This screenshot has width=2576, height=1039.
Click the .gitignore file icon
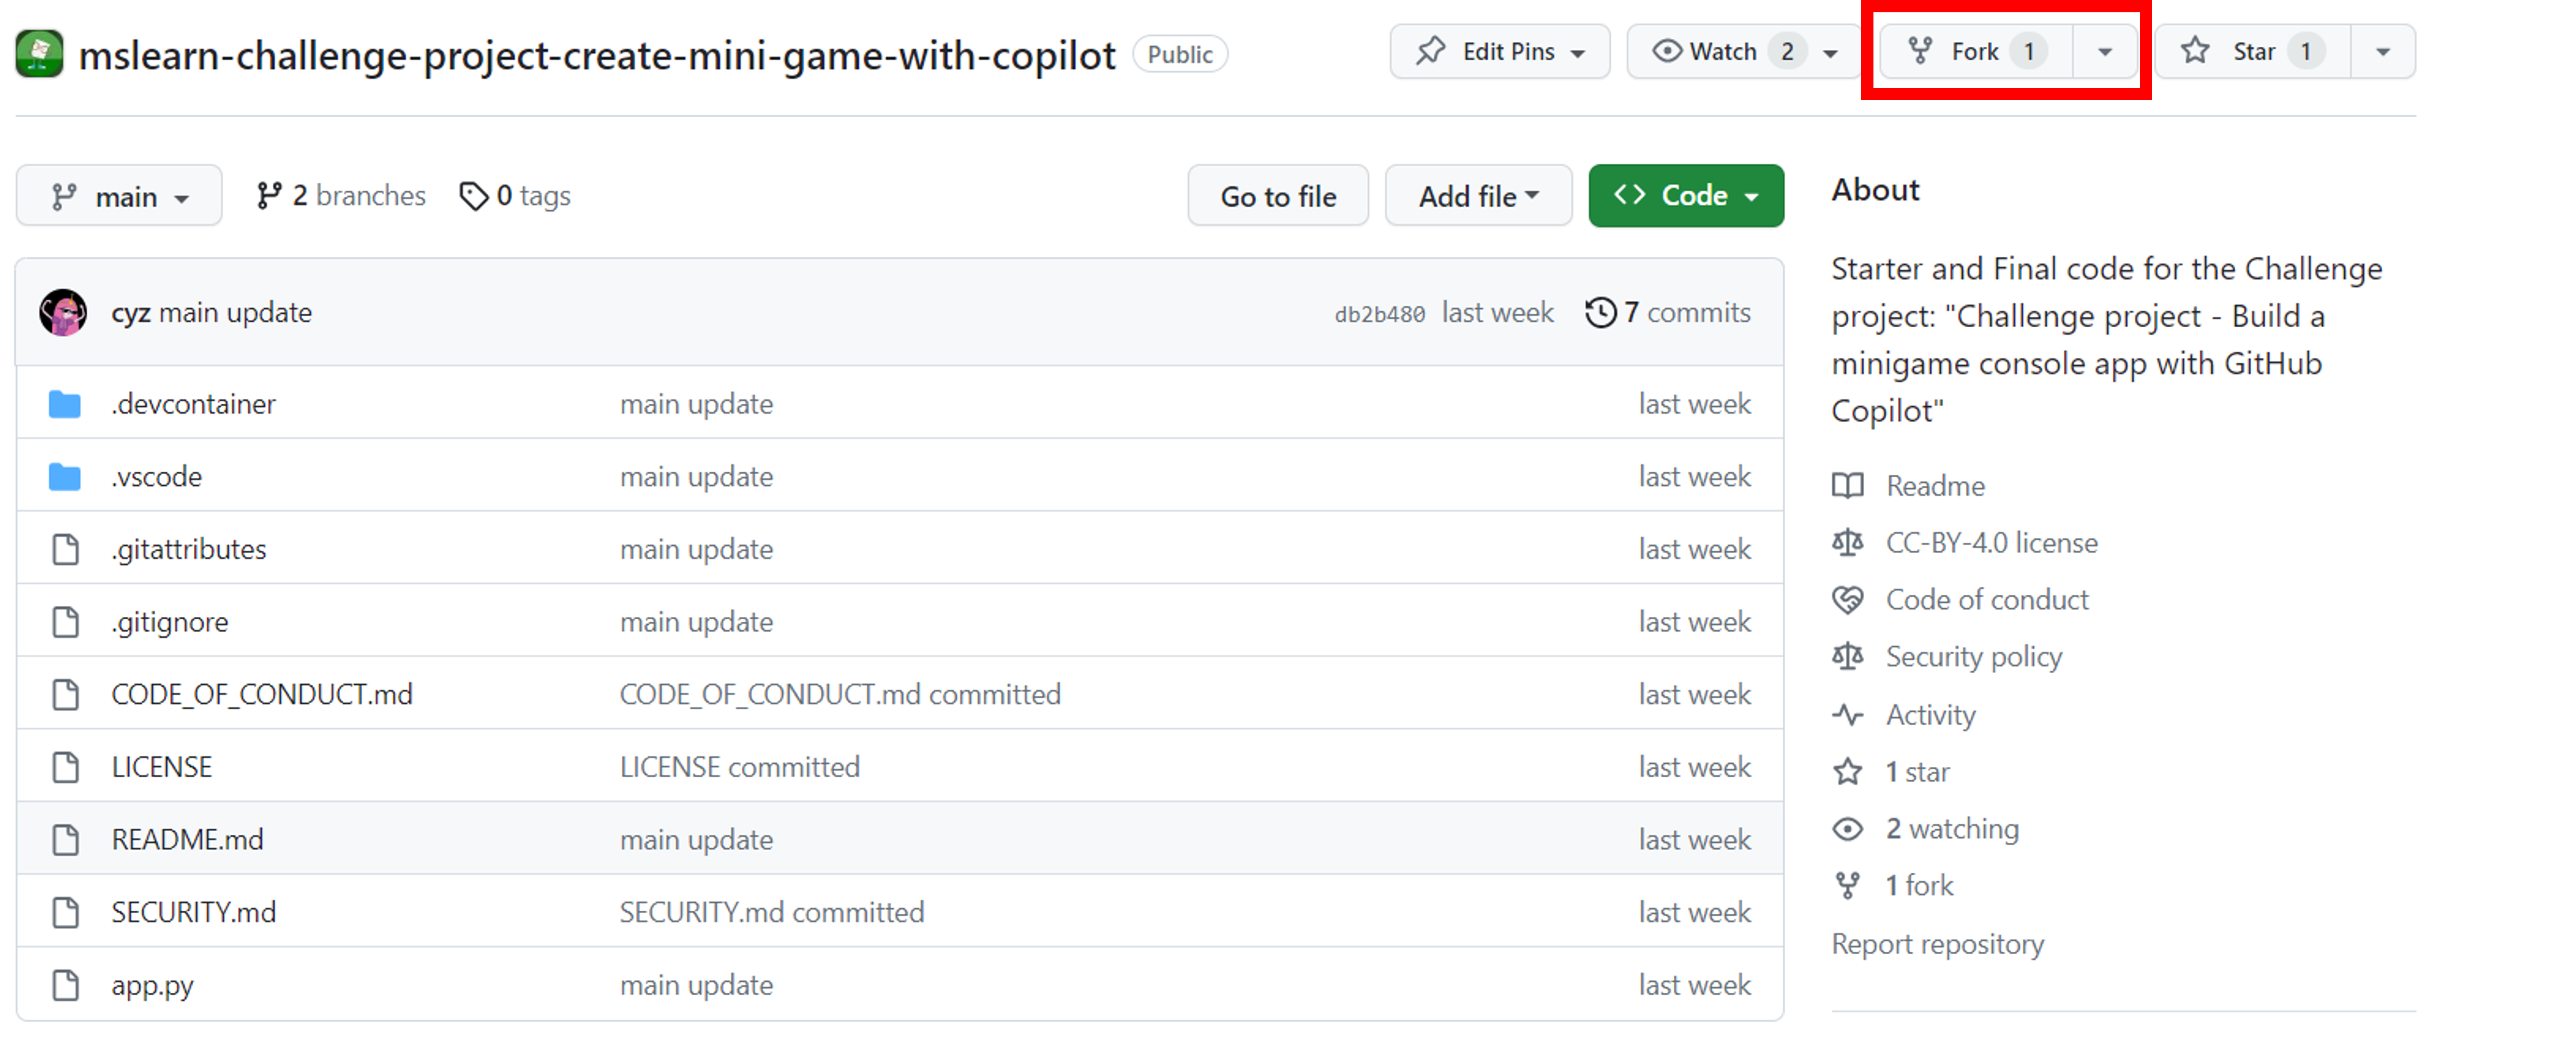click(66, 622)
